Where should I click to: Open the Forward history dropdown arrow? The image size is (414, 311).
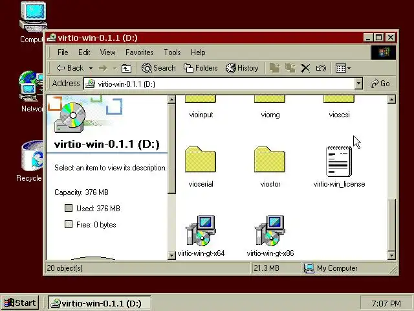tap(114, 69)
